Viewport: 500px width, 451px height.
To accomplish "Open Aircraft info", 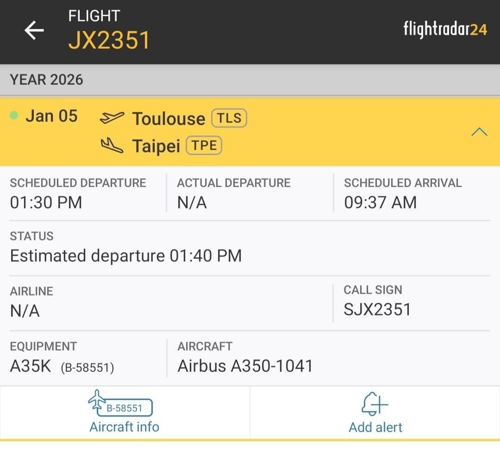I will tap(124, 427).
